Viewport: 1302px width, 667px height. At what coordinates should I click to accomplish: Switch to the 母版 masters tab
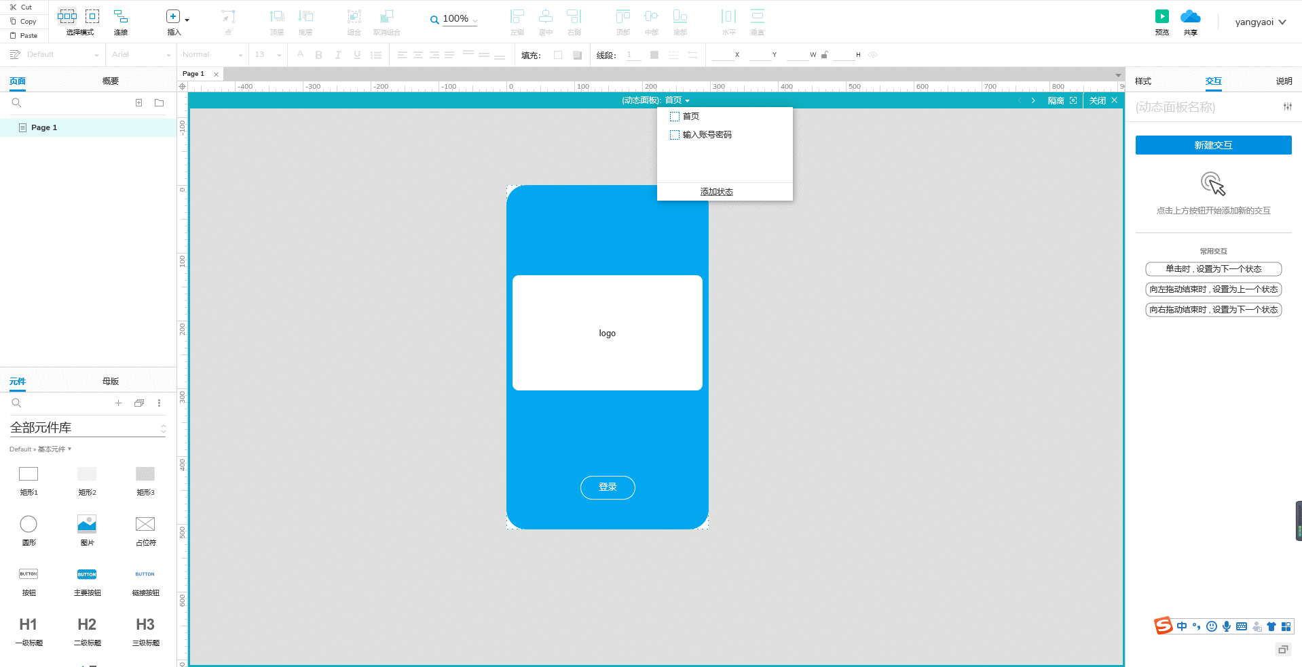(x=111, y=381)
